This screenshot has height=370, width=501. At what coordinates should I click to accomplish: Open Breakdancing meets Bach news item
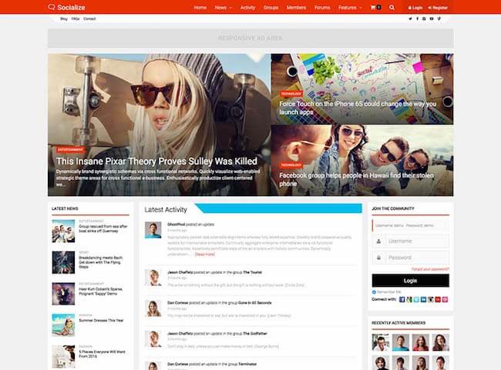coord(101,262)
